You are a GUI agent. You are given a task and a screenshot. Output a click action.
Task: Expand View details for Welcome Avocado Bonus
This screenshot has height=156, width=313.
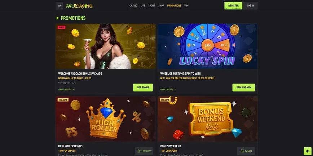[66, 90]
